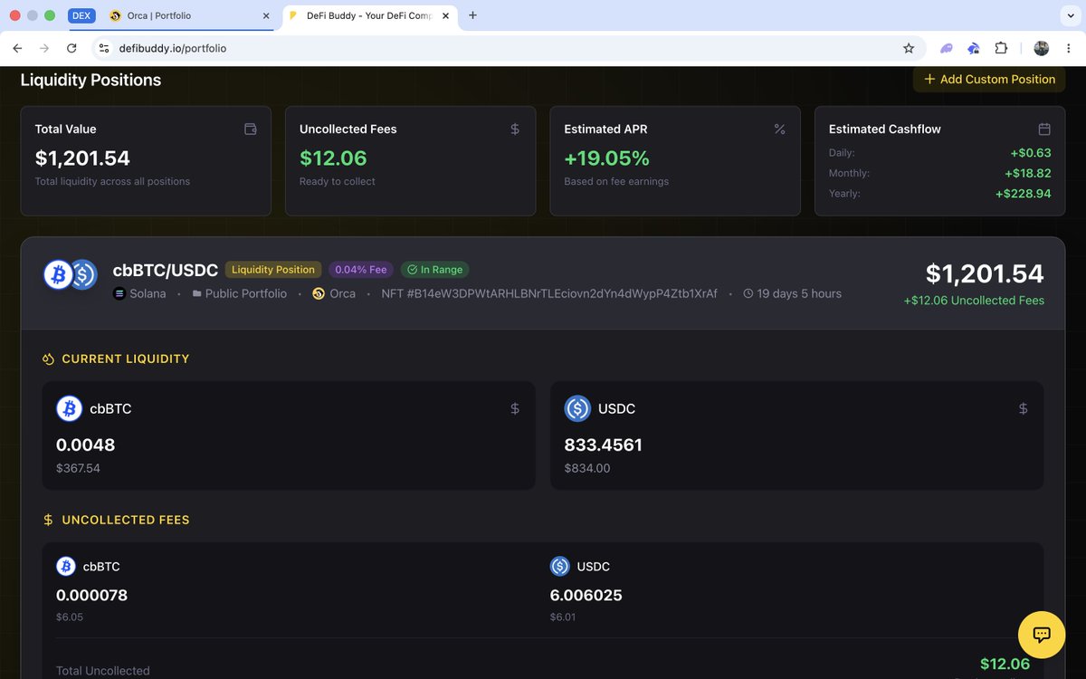This screenshot has height=679, width=1086.
Task: Bookmark this page with the star icon
Action: [909, 48]
